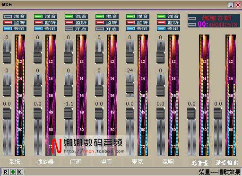
Task: Click the 麦克 channel top fader knob
Action: [130, 57]
